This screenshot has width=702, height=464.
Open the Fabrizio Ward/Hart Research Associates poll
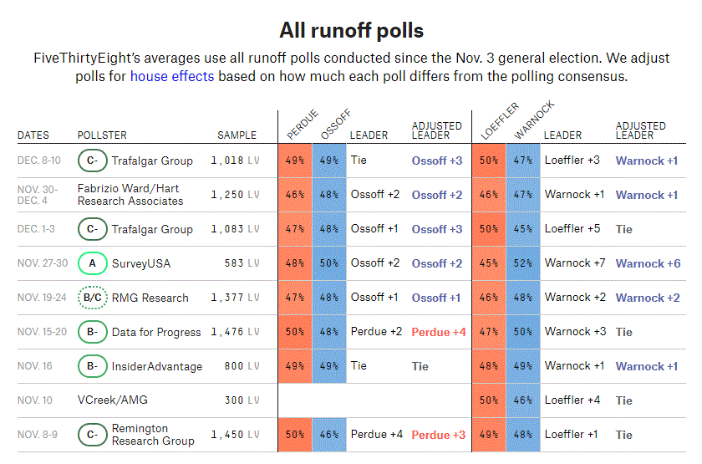coord(130,195)
